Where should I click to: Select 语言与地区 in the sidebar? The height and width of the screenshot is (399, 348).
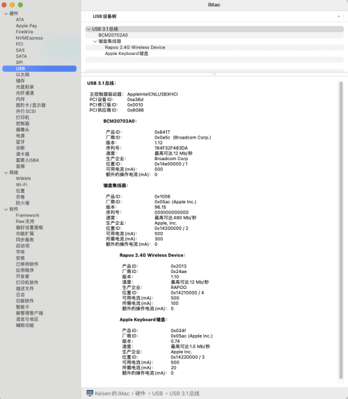point(27,320)
